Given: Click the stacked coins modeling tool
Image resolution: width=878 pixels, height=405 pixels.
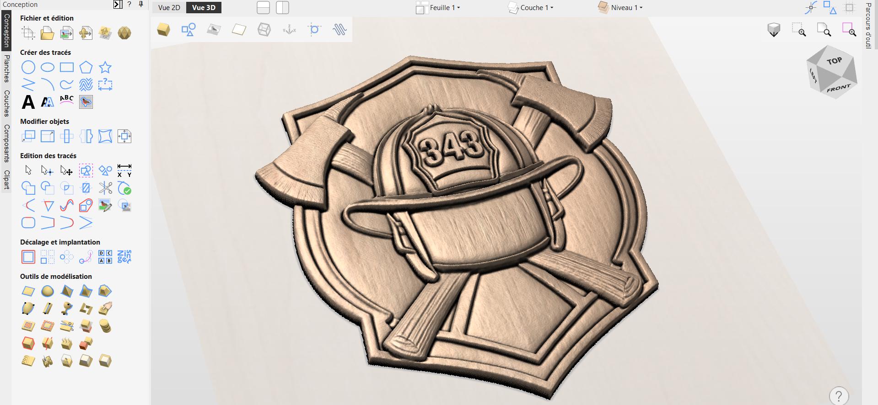Looking at the screenshot, I should click(105, 326).
